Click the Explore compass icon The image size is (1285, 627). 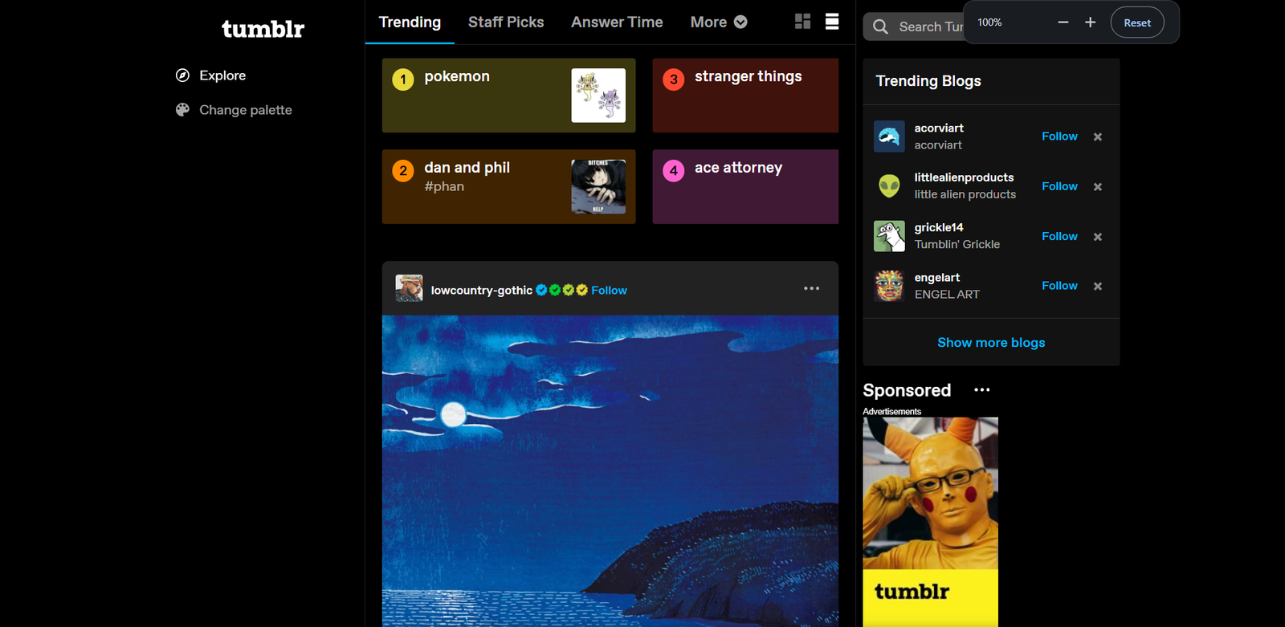click(x=182, y=75)
